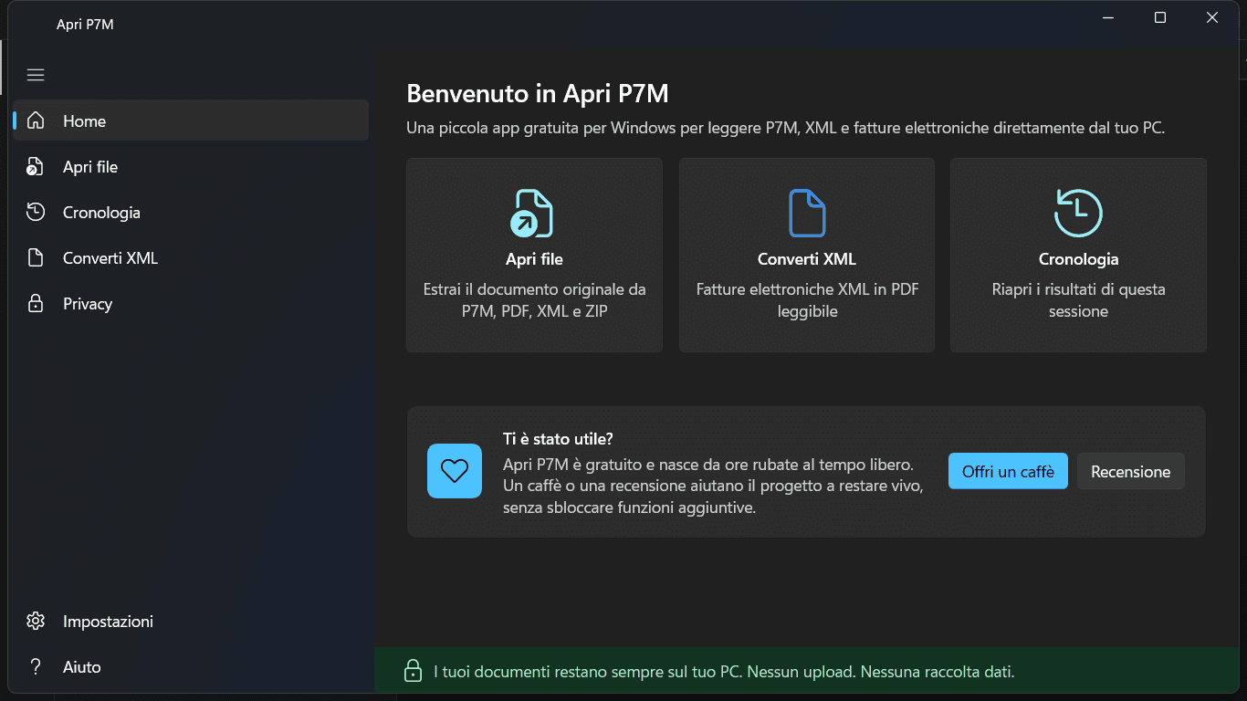Click the Aiuto question mark icon
The width and height of the screenshot is (1247, 701).
[x=36, y=666]
